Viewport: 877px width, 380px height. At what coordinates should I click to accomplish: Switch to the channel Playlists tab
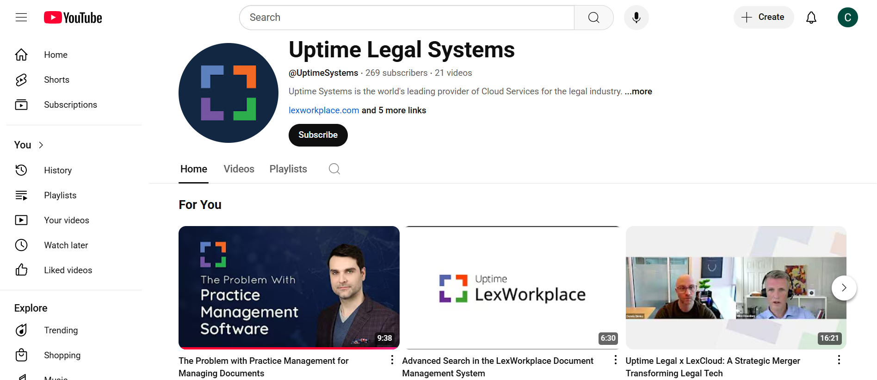click(288, 169)
